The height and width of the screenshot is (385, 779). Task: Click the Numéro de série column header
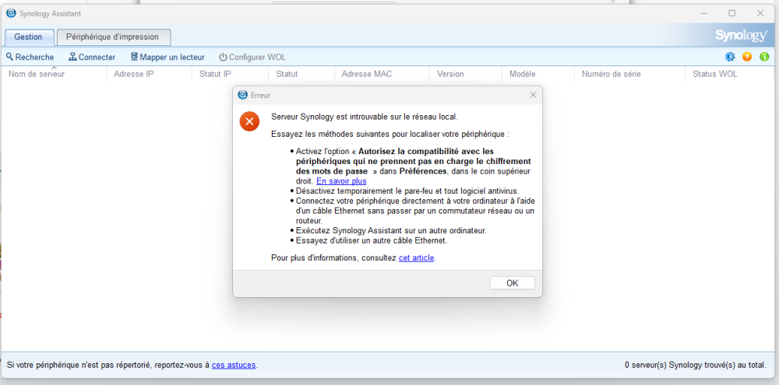click(629, 74)
